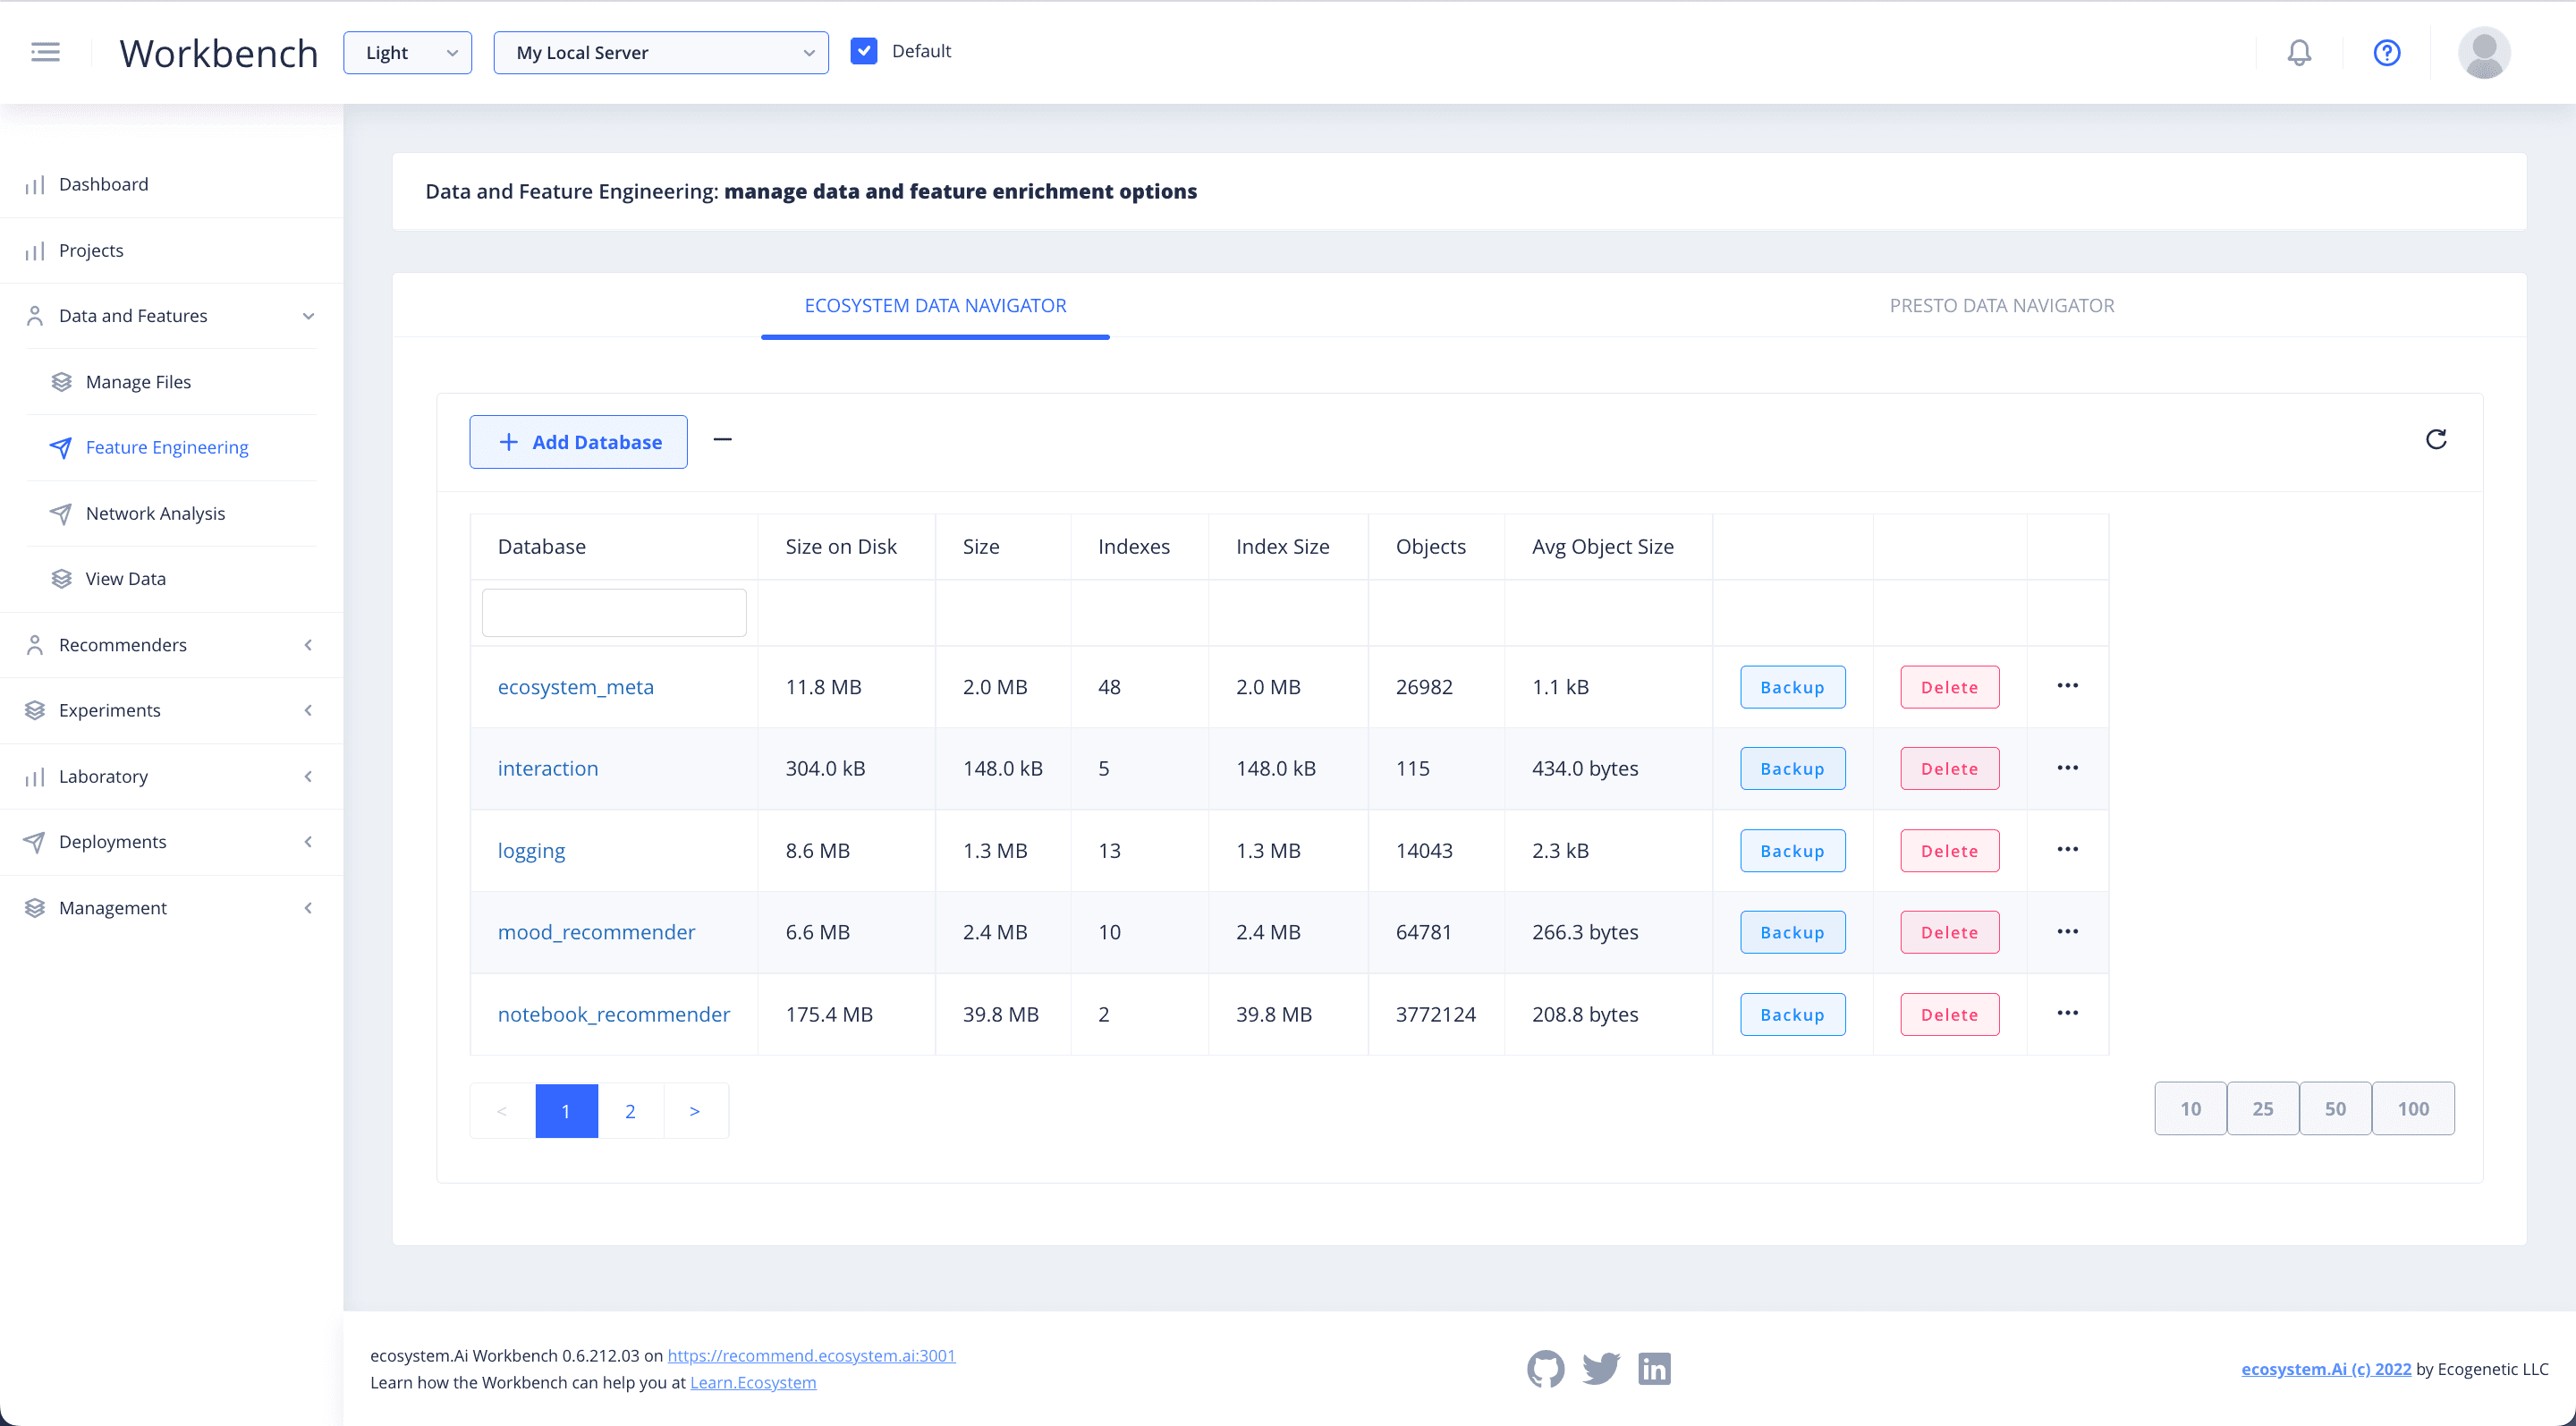The height and width of the screenshot is (1426, 2576).
Task: Delete the logging database
Action: pos(1949,851)
